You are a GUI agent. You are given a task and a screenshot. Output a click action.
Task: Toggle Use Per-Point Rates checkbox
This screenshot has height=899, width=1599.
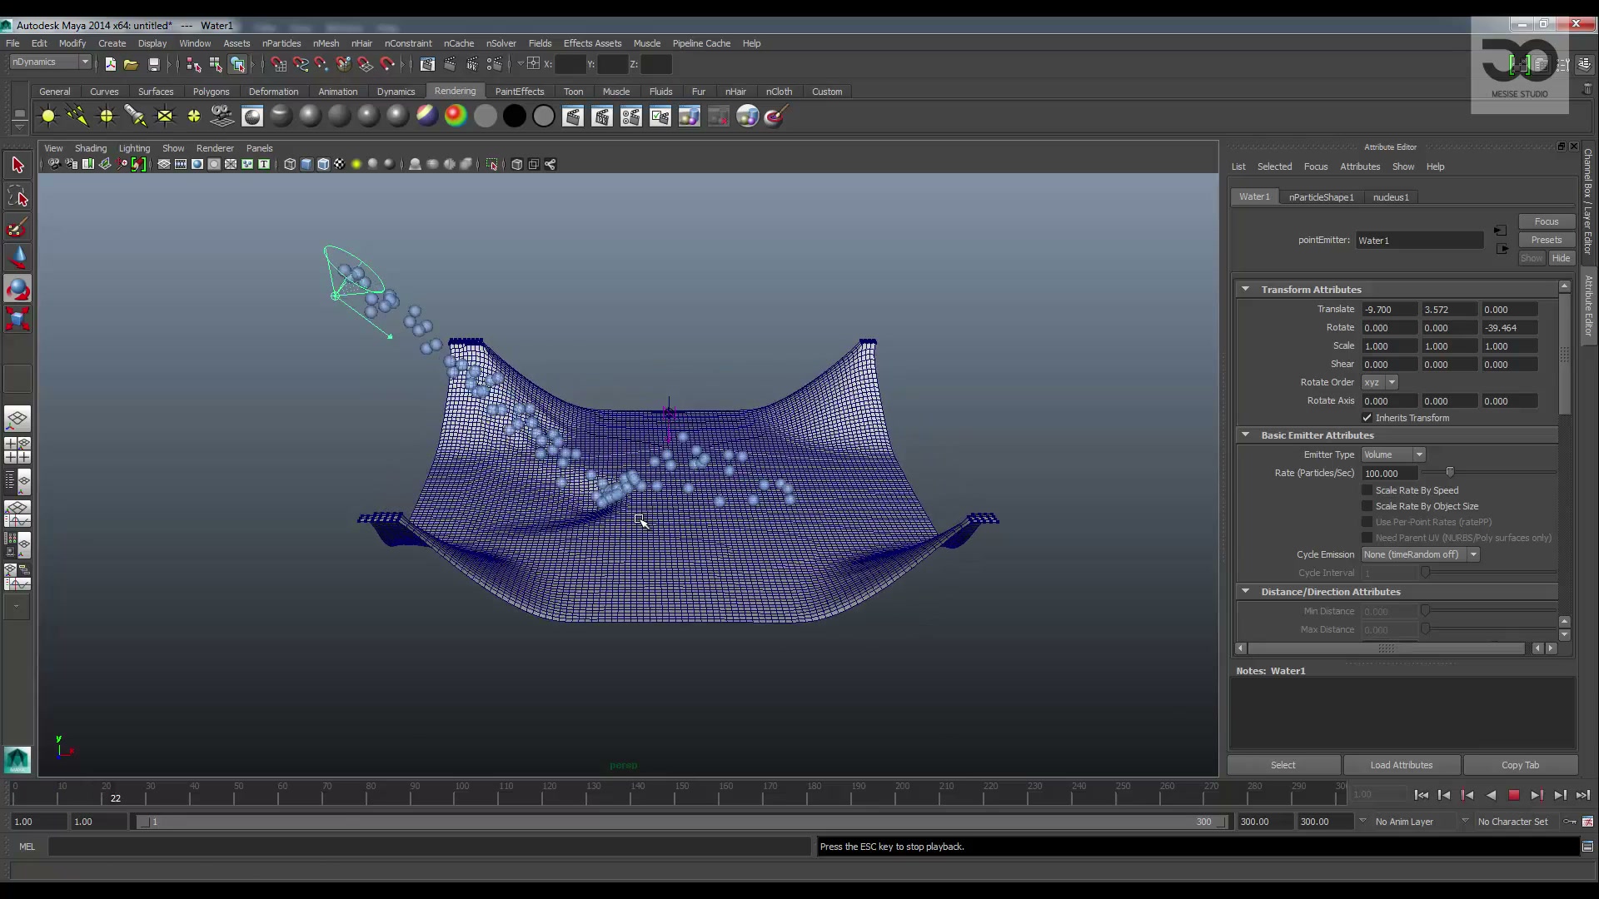point(1367,522)
